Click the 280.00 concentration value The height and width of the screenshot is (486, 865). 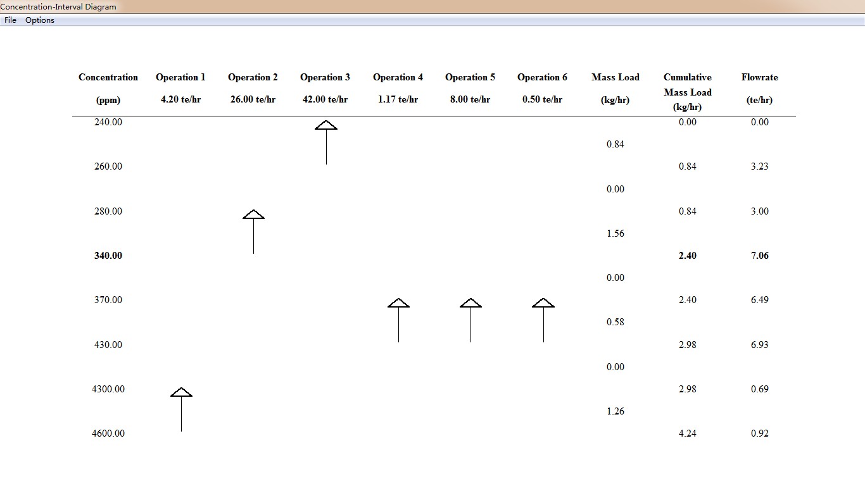point(108,211)
